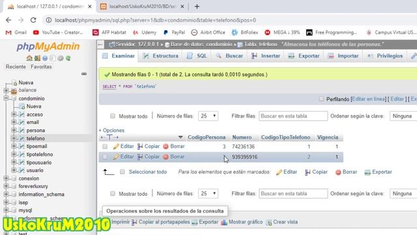Image resolution: width=417 pixels, height=235 pixels.
Task: Click Mostrar gráfico chart icon
Action: (224, 222)
